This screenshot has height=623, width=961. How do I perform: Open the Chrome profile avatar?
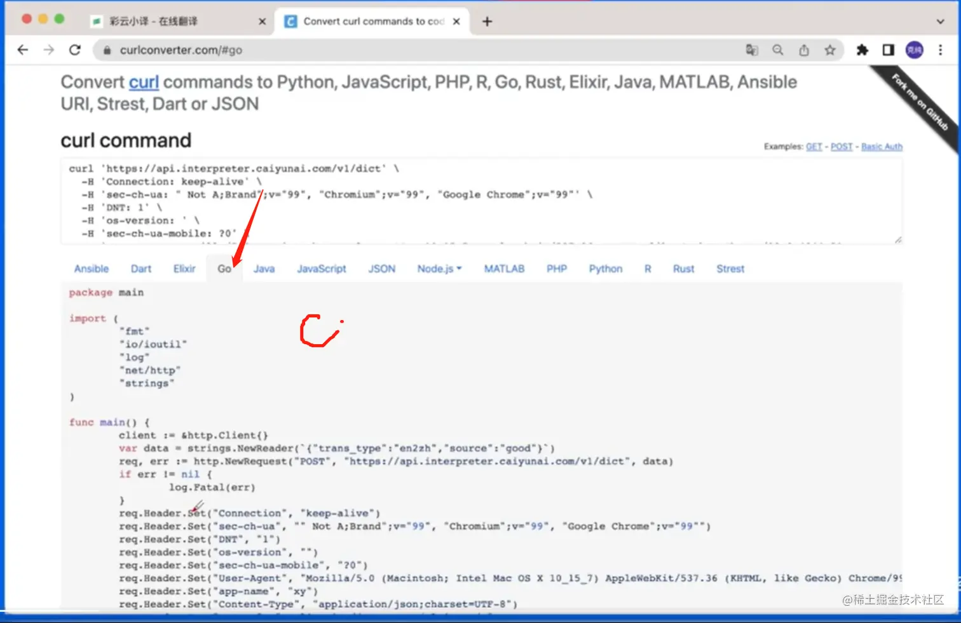coord(915,50)
